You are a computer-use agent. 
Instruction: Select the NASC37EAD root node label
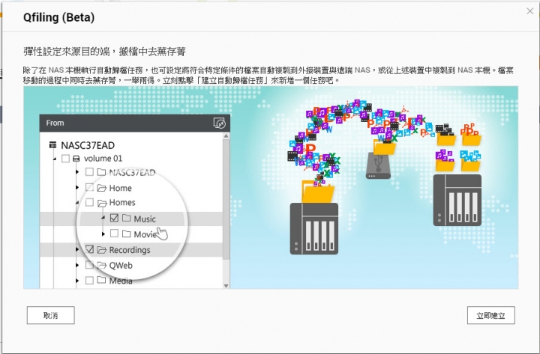(88, 145)
